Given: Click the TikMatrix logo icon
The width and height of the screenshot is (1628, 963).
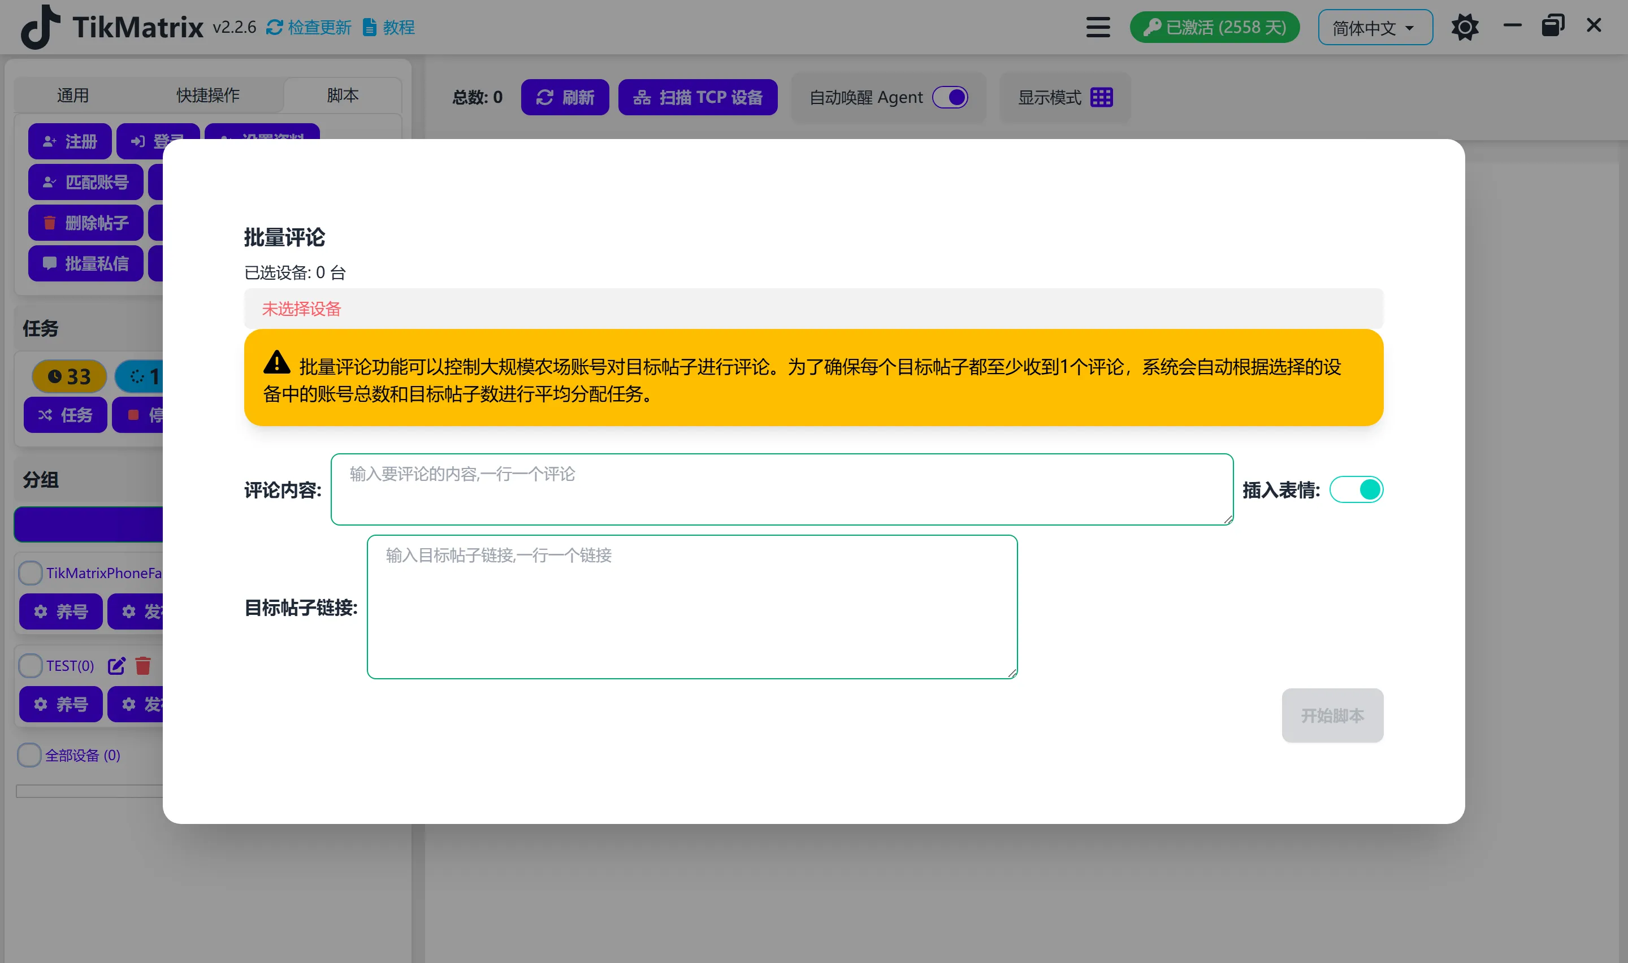Looking at the screenshot, I should (40, 27).
